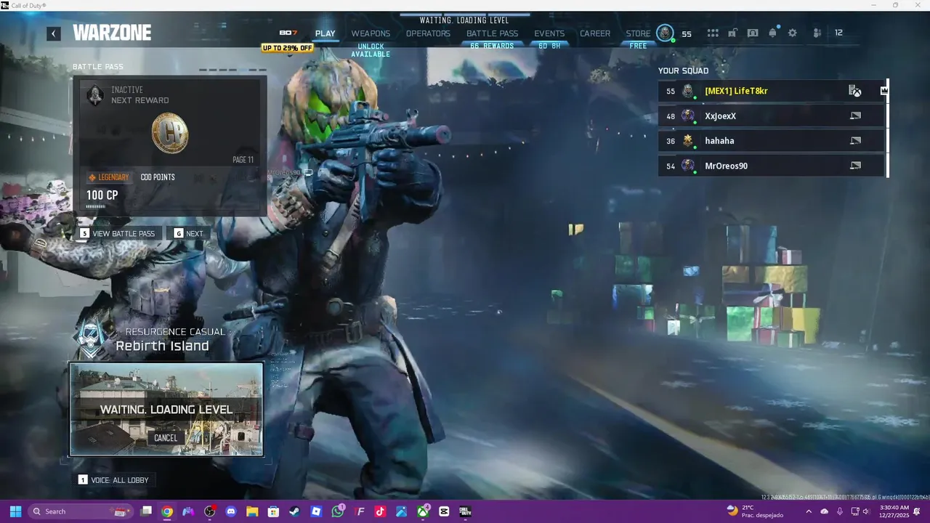Click the Rebirth Island map thumbnail
Viewport: 930px width, 523px height.
[x=166, y=410]
